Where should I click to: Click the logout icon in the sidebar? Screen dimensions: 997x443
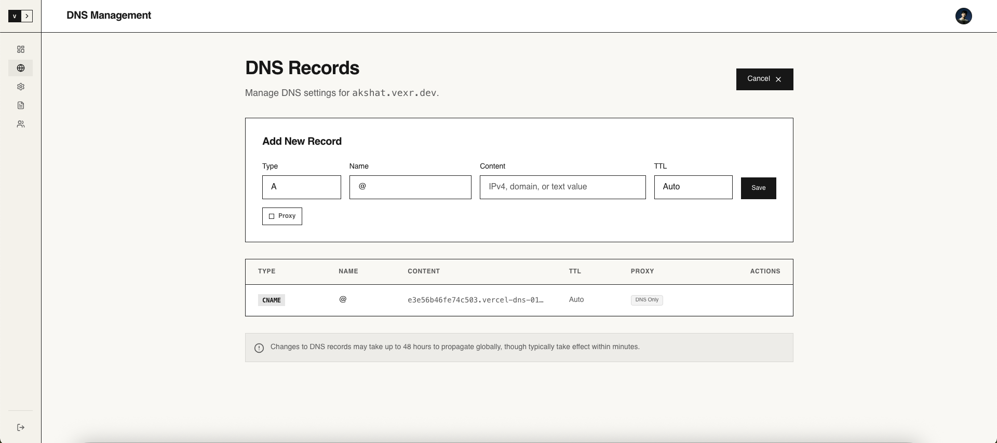pos(21,427)
